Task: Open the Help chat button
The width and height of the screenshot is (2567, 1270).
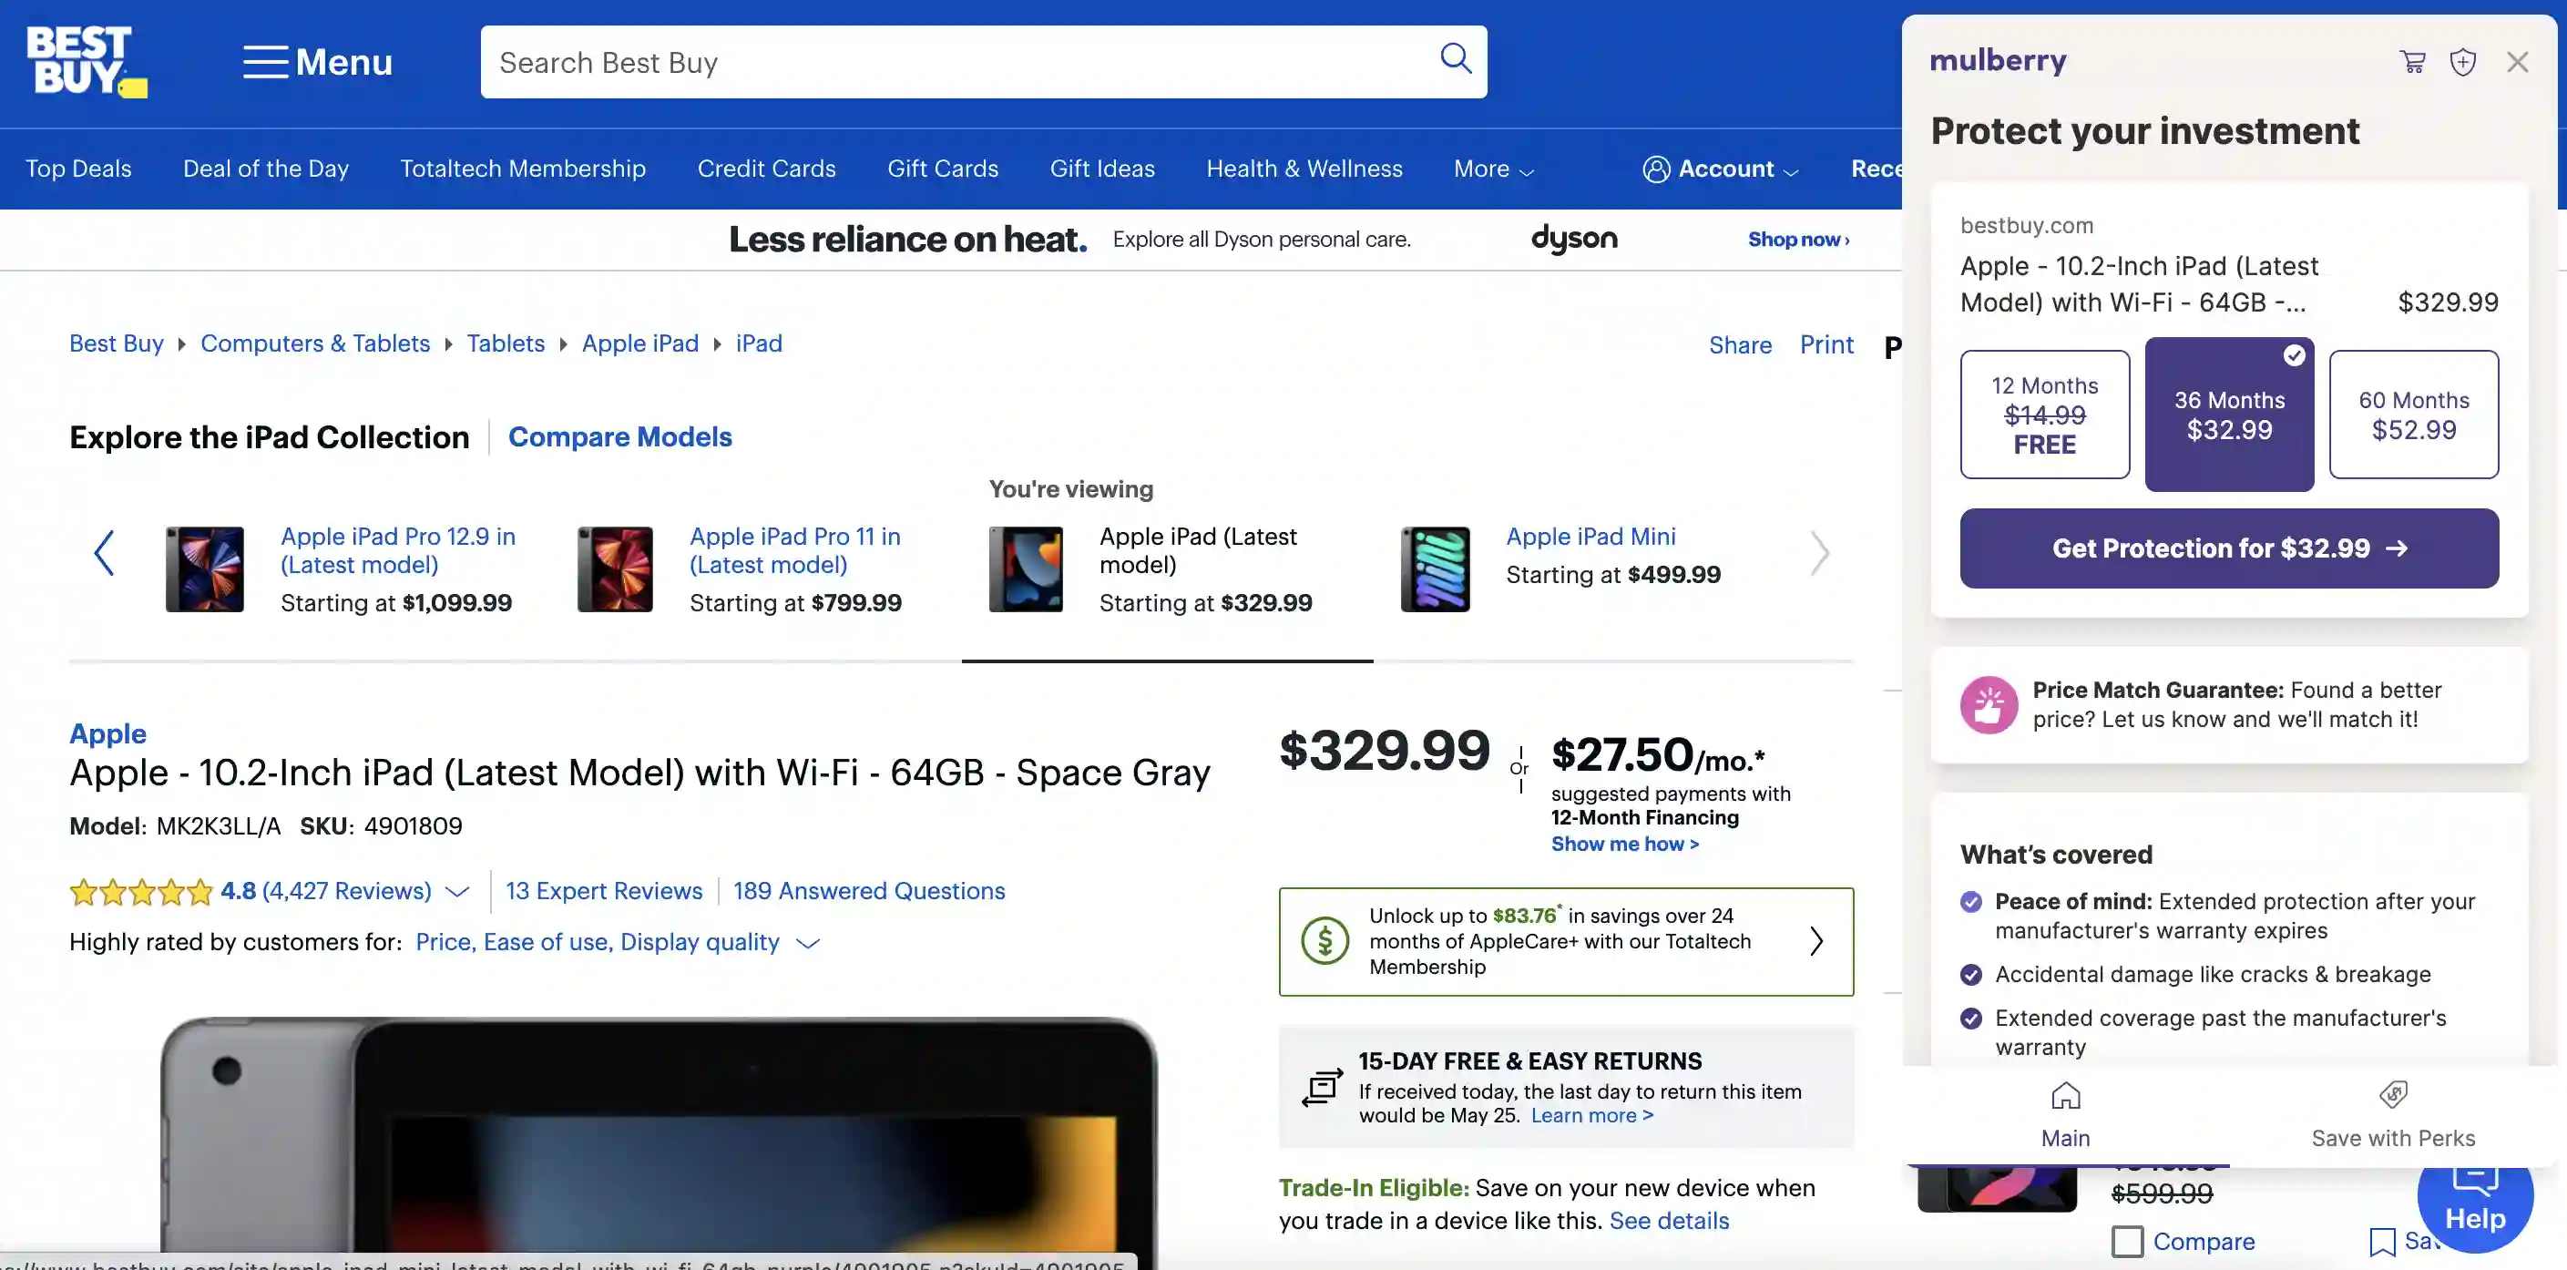Action: point(2475,1210)
